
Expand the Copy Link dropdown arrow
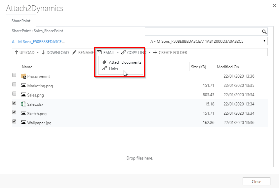(149, 52)
